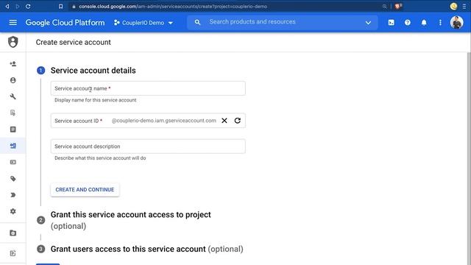
Task: Open the hamburger navigation menu
Action: click(x=13, y=23)
